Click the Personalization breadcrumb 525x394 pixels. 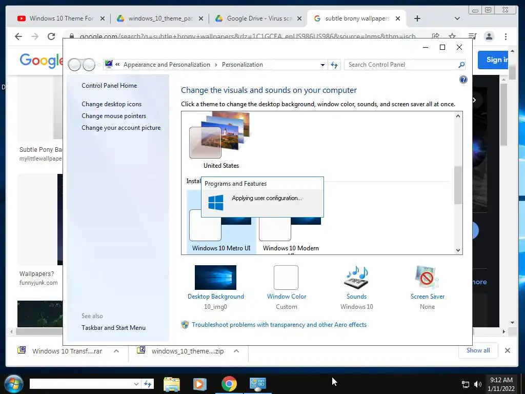243,65
